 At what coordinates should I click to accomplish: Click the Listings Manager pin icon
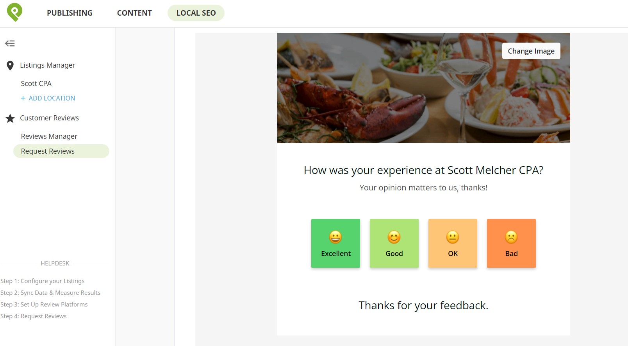pyautogui.click(x=10, y=66)
